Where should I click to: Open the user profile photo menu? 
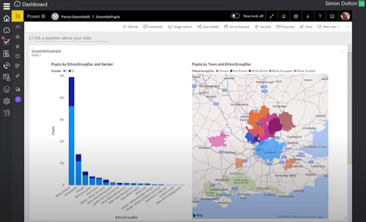click(x=345, y=16)
